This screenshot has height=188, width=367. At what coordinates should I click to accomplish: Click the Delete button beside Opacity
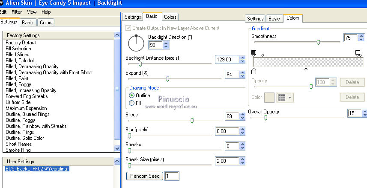(x=352, y=82)
